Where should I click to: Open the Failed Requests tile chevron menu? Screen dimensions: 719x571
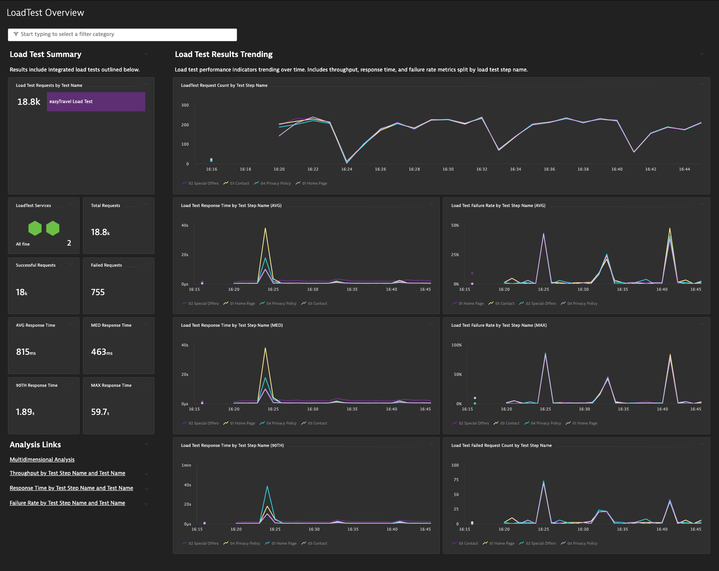tap(147, 264)
